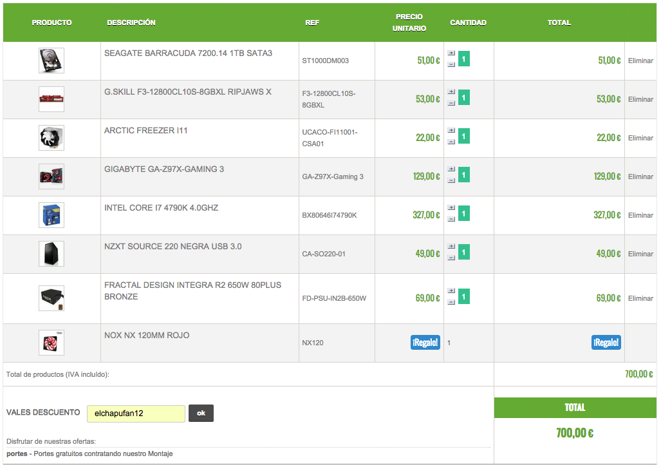Remove Arctic Freezer I11 with Eliminar
The image size is (661, 467).
(640, 138)
